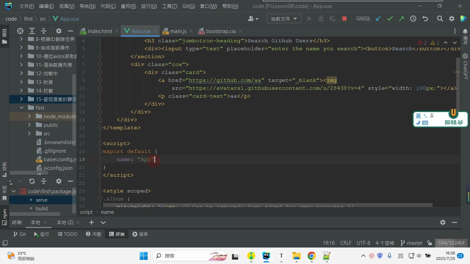This screenshot has height=264, width=470.
Task: Open Search Everywhere magnifier icon
Action: [440, 19]
